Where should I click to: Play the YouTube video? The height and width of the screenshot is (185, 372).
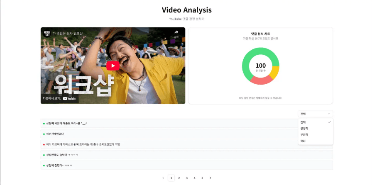pos(113,66)
